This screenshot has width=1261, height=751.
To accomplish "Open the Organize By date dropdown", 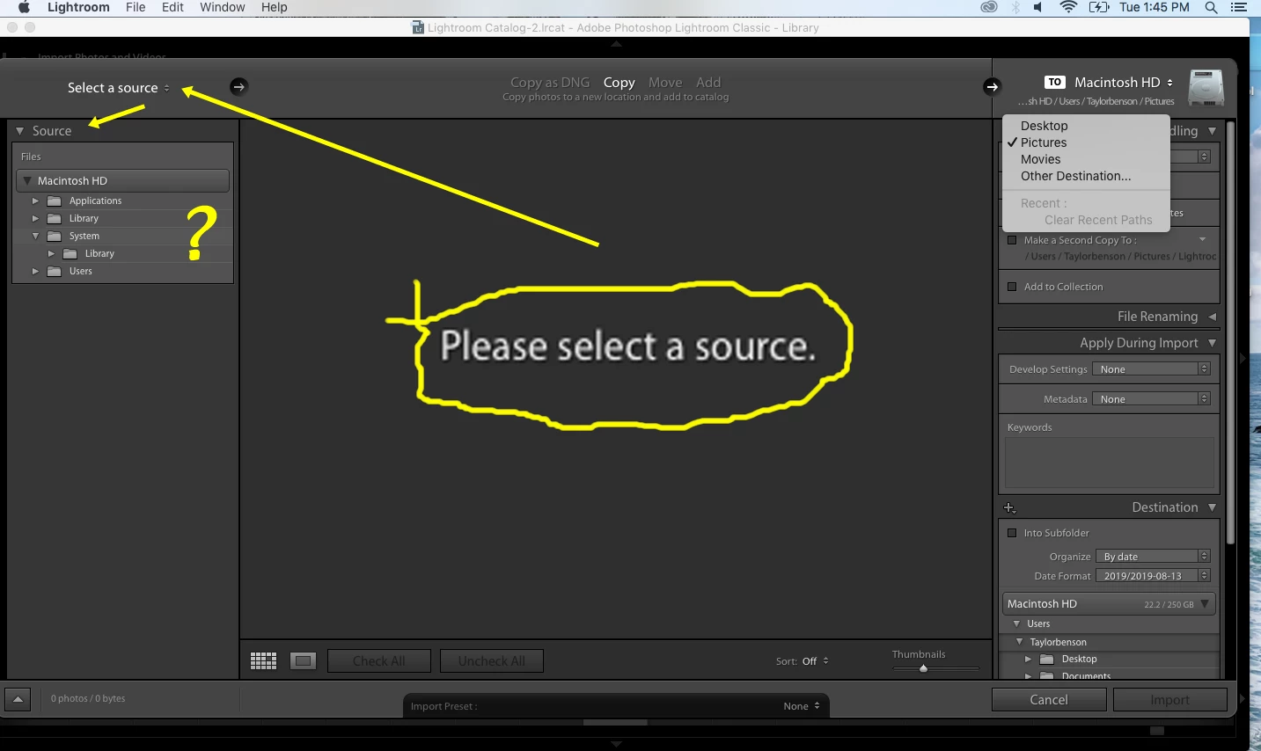I will pos(1154,557).
